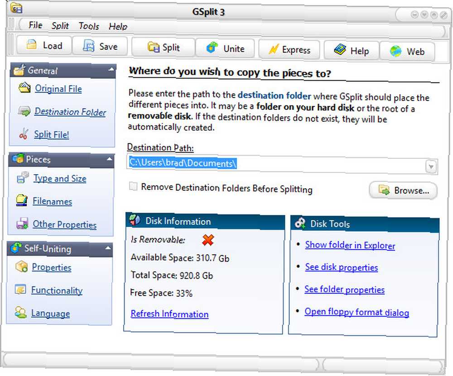Open the File menu
The width and height of the screenshot is (453, 376).
pyautogui.click(x=35, y=25)
